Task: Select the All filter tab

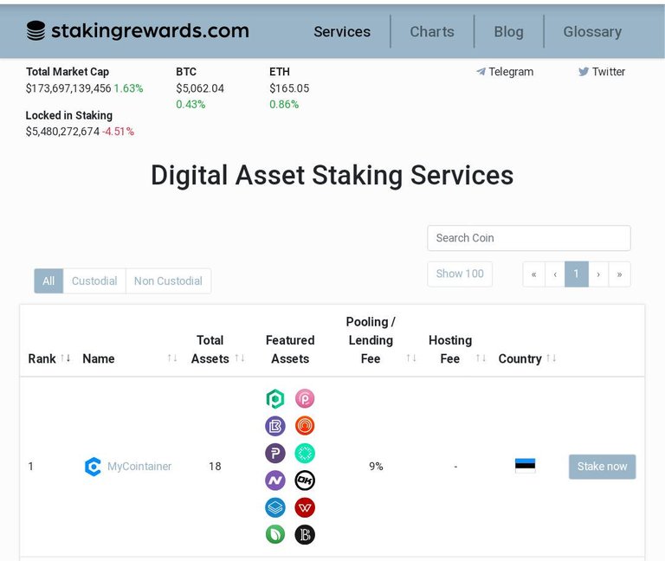Action: point(48,280)
